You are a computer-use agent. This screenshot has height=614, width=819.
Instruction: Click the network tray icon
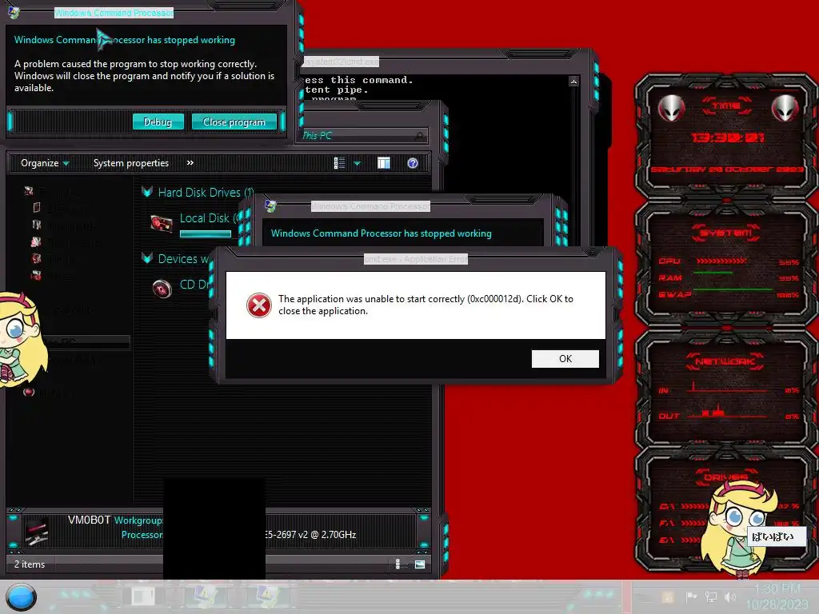click(x=711, y=596)
